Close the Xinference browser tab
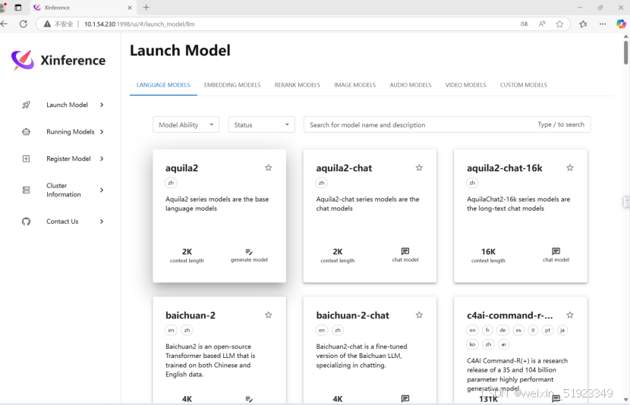 coord(130,8)
